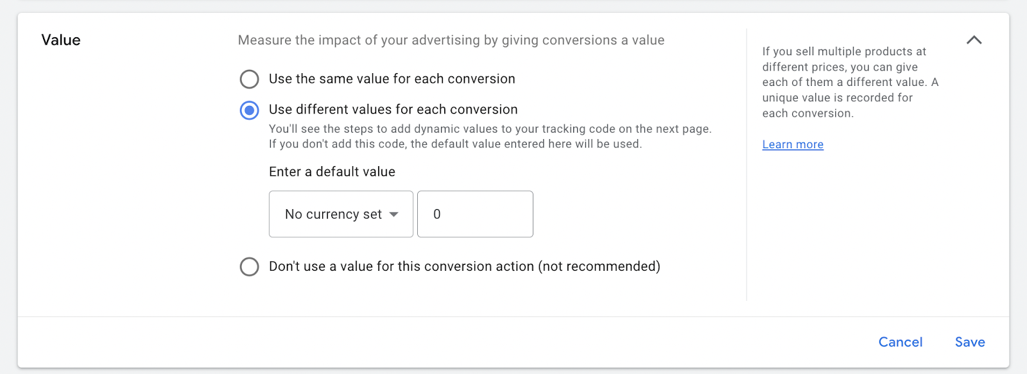Click the 'Use different values for each conversion' label

tap(393, 110)
